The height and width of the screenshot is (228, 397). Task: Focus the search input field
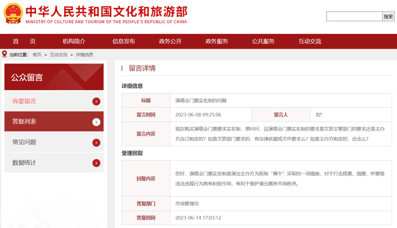[x=354, y=16]
